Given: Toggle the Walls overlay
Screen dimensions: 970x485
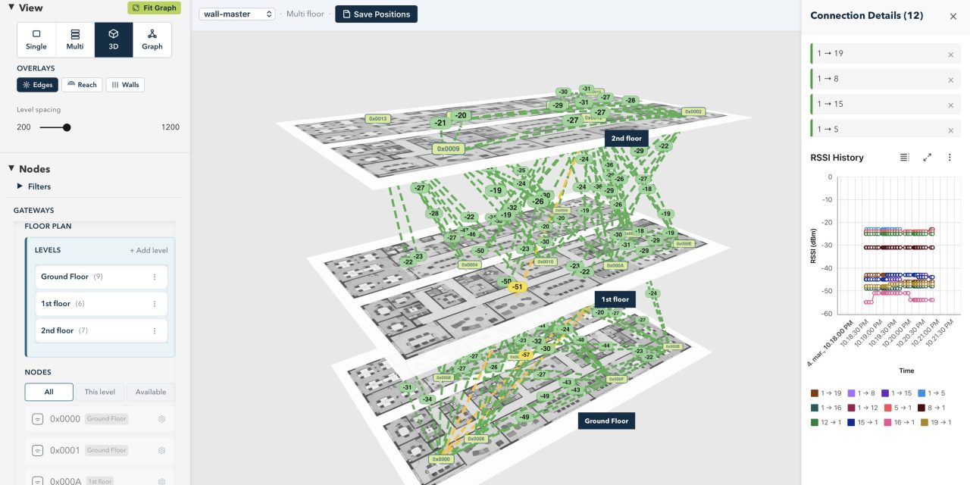Looking at the screenshot, I should coord(125,84).
